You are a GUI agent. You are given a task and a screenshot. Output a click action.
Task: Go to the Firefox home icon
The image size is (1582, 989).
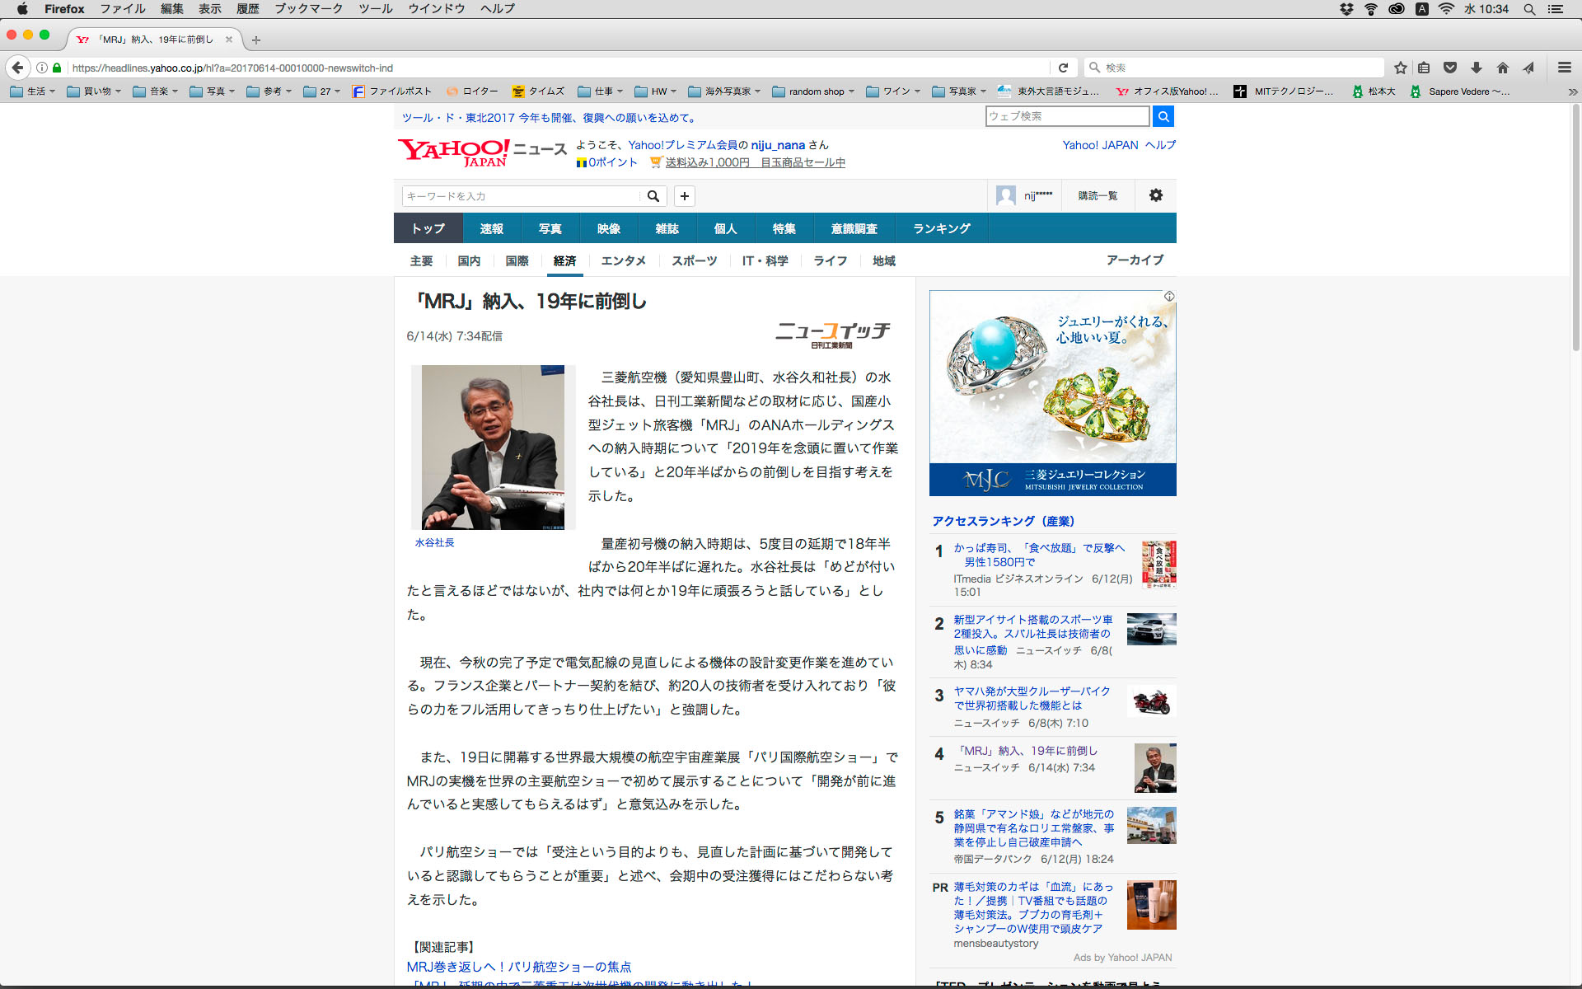click(x=1503, y=68)
